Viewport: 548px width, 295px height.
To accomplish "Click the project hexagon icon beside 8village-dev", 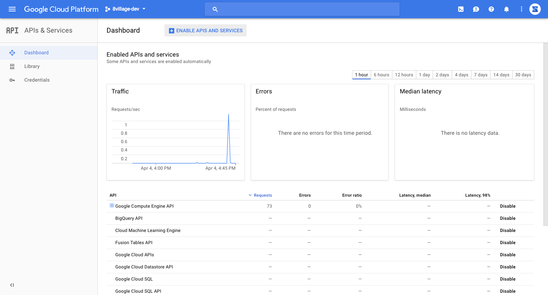I will click(107, 9).
